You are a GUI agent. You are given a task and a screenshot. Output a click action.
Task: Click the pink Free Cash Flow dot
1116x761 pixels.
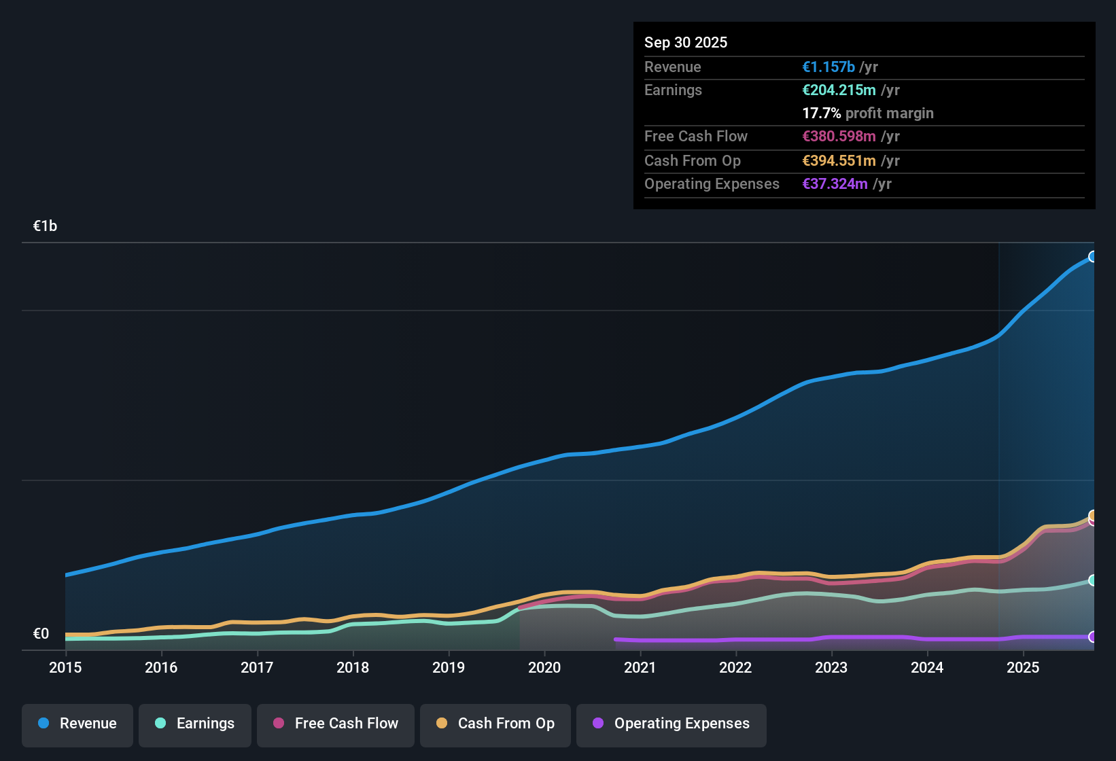[x=279, y=724]
